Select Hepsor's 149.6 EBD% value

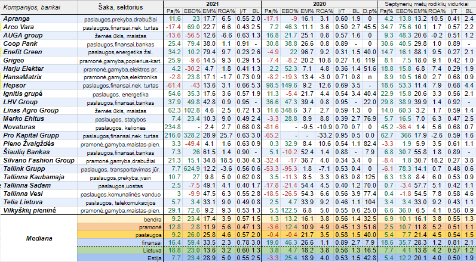(x=288, y=85)
